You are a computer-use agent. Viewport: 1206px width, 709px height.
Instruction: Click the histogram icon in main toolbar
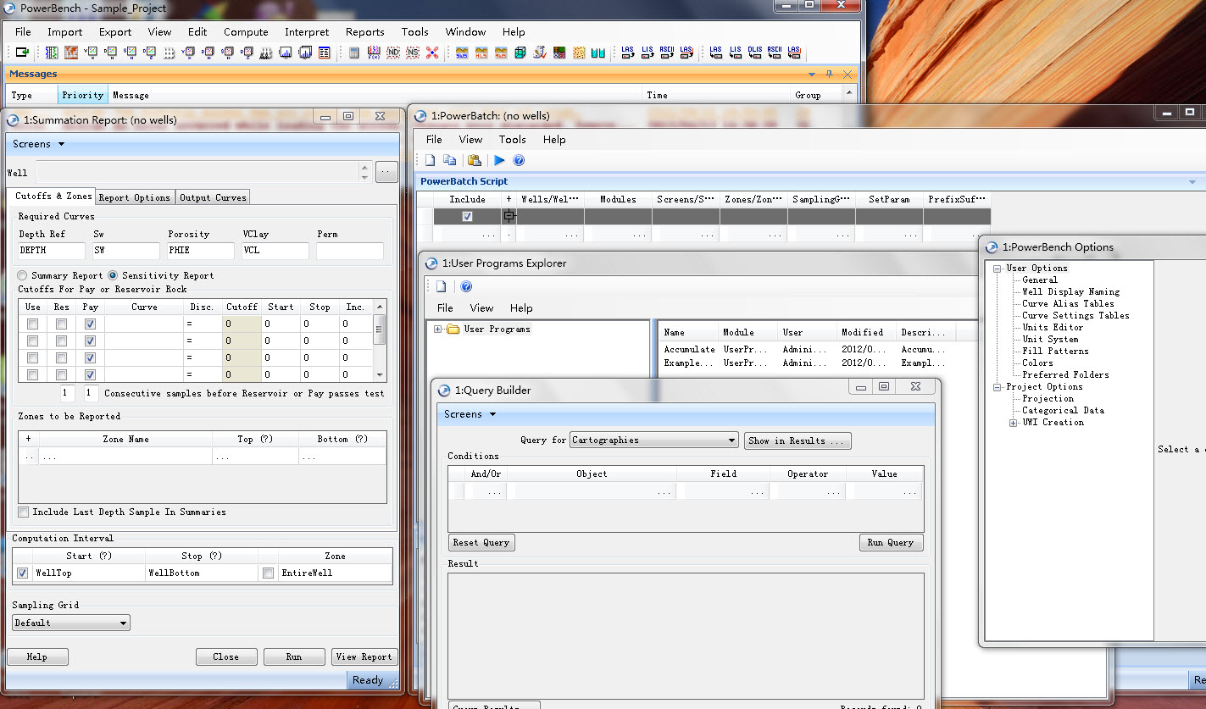pos(286,53)
